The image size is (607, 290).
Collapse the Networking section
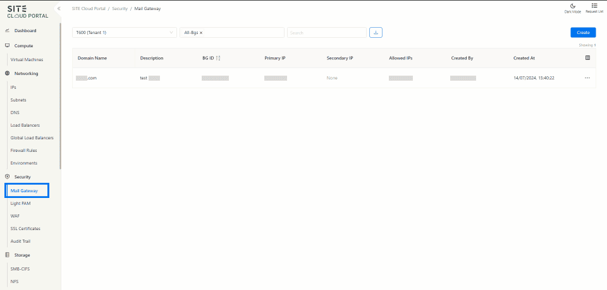(x=27, y=73)
